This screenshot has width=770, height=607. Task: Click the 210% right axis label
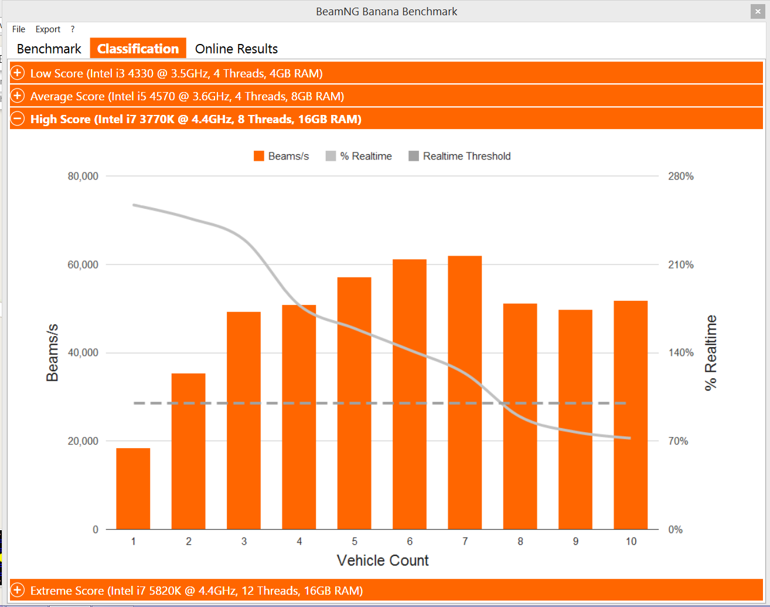[x=681, y=265]
